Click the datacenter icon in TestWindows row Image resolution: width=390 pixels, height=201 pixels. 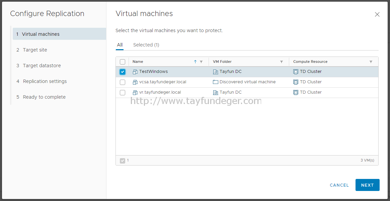tap(215, 72)
